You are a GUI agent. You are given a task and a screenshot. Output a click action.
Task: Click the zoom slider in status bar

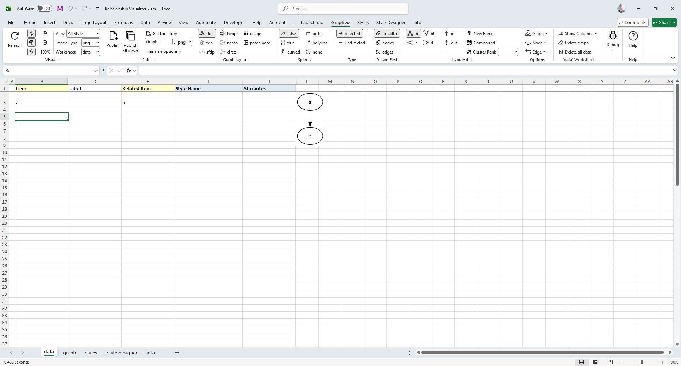click(x=641, y=362)
